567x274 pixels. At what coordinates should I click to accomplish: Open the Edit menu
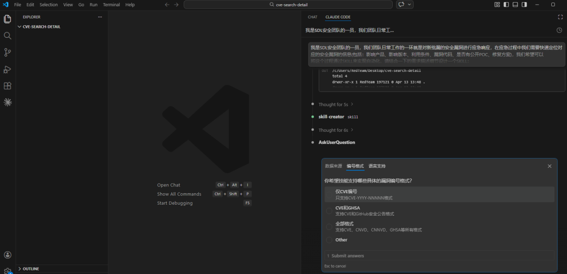pyautogui.click(x=30, y=5)
